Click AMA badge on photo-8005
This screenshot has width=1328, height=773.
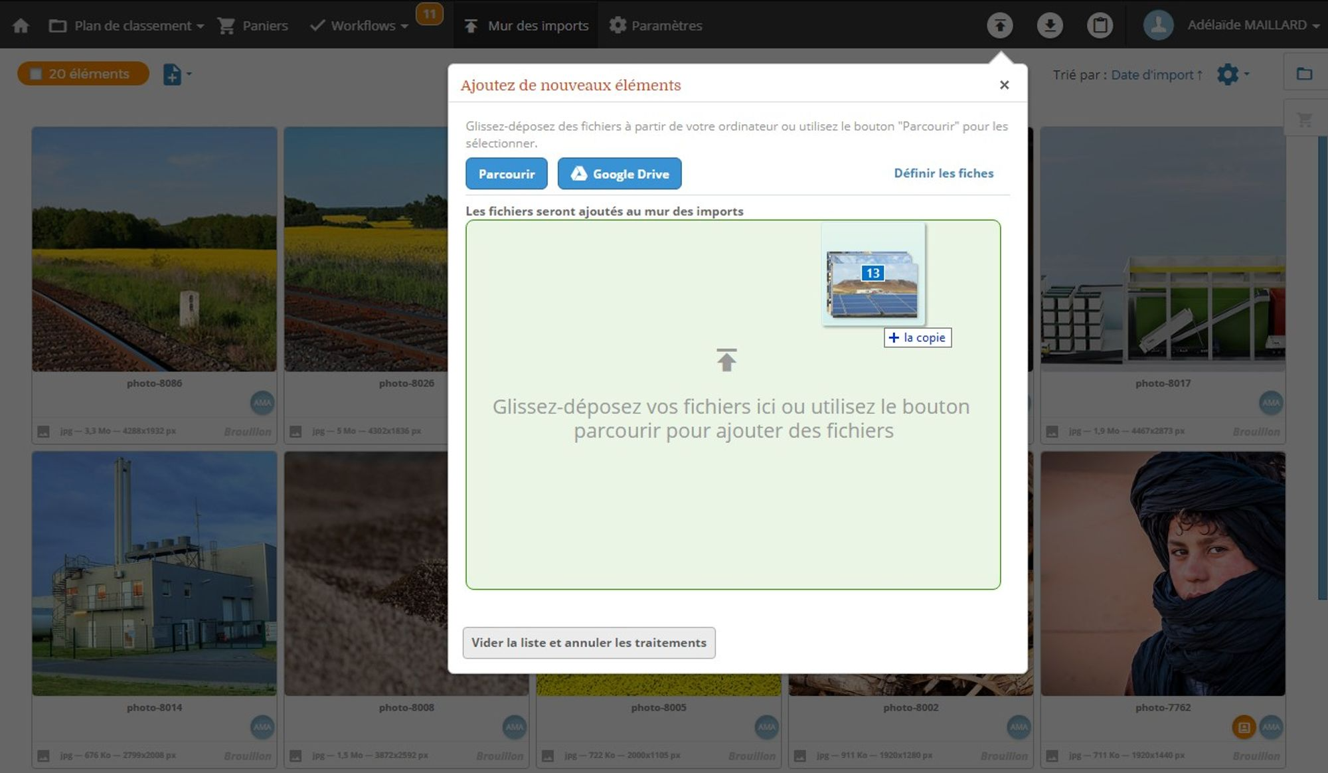(767, 727)
